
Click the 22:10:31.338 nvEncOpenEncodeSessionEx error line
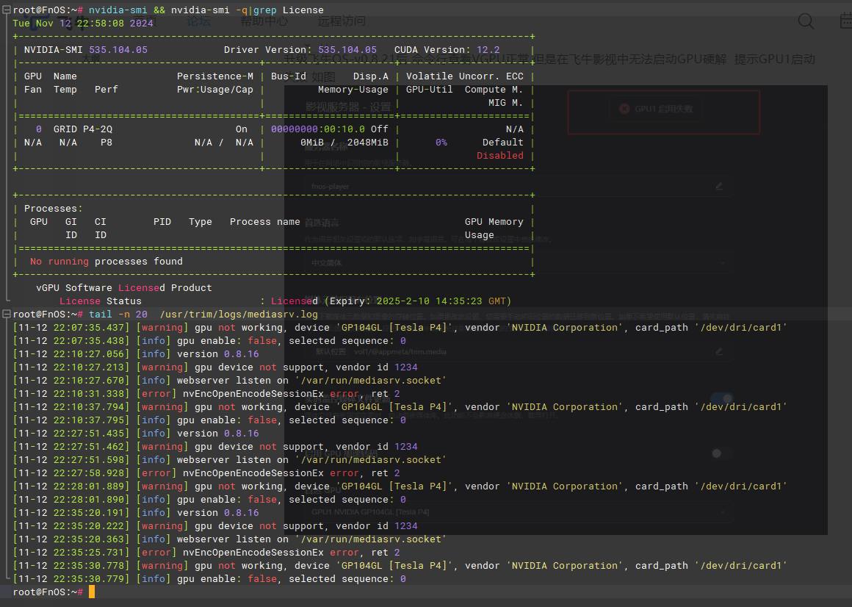point(206,393)
